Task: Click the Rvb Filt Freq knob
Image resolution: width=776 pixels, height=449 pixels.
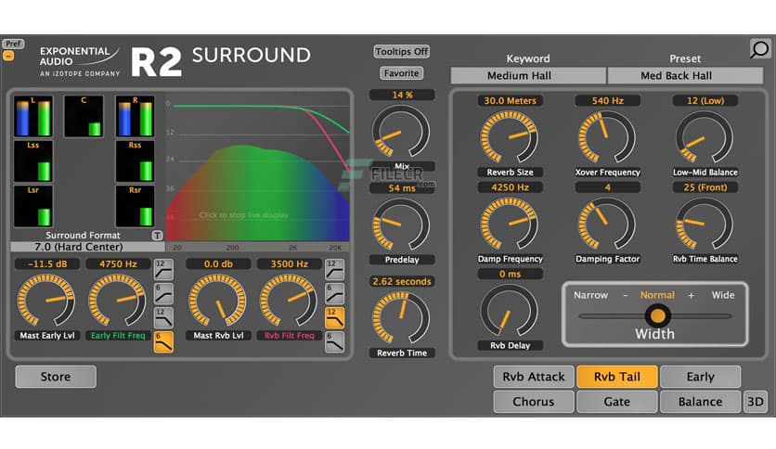Action: pos(289,301)
